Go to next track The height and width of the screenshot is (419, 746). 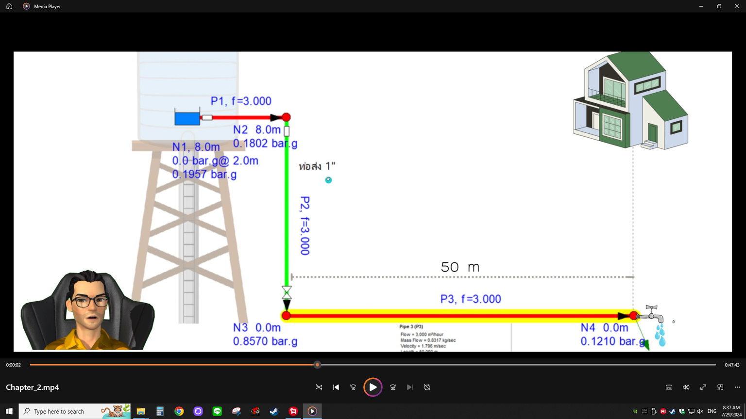click(410, 387)
